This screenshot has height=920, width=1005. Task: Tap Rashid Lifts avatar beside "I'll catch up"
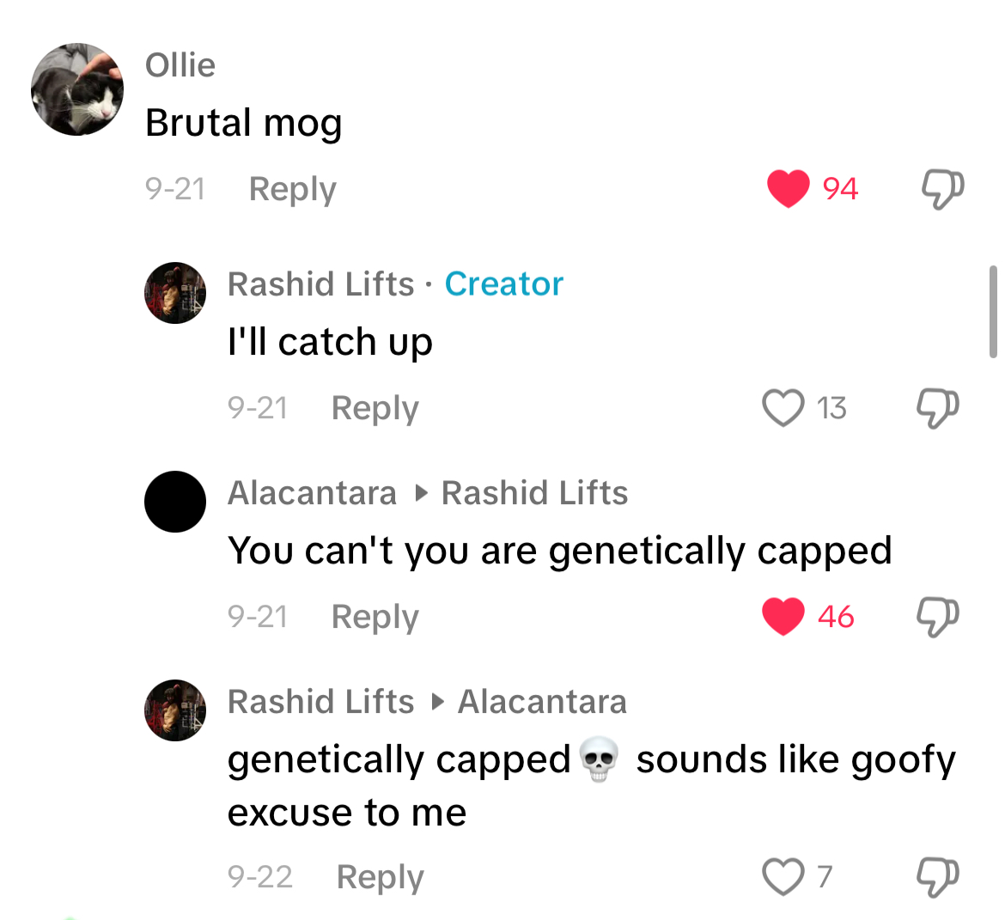pos(175,293)
